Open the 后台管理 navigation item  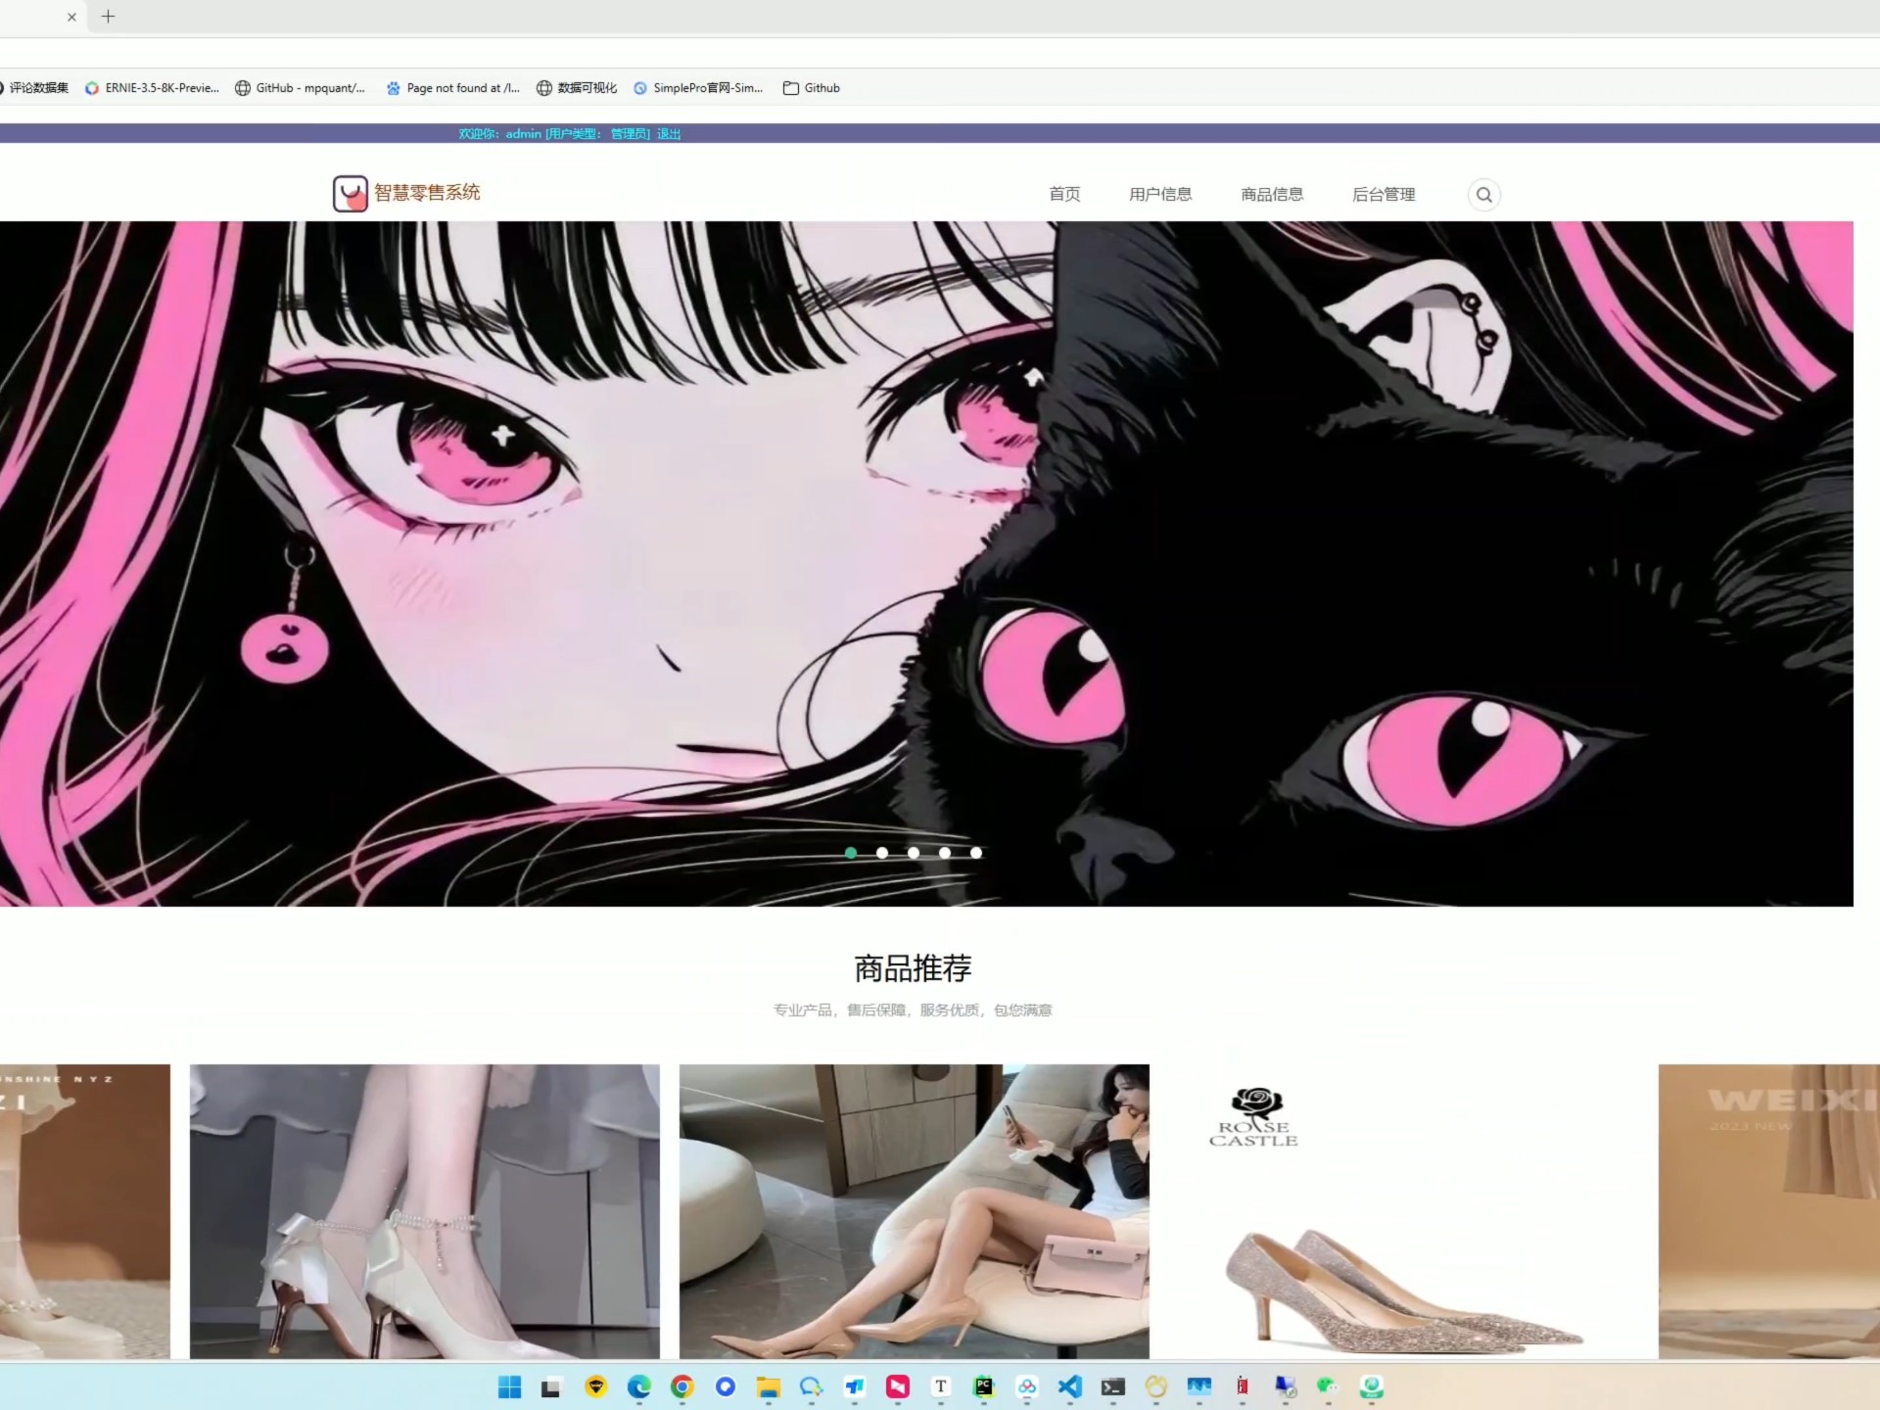(1384, 194)
